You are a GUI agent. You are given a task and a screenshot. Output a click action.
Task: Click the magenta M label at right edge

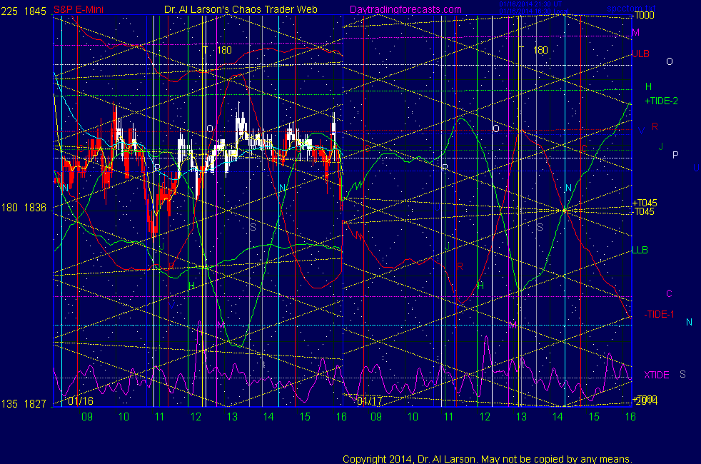(635, 33)
